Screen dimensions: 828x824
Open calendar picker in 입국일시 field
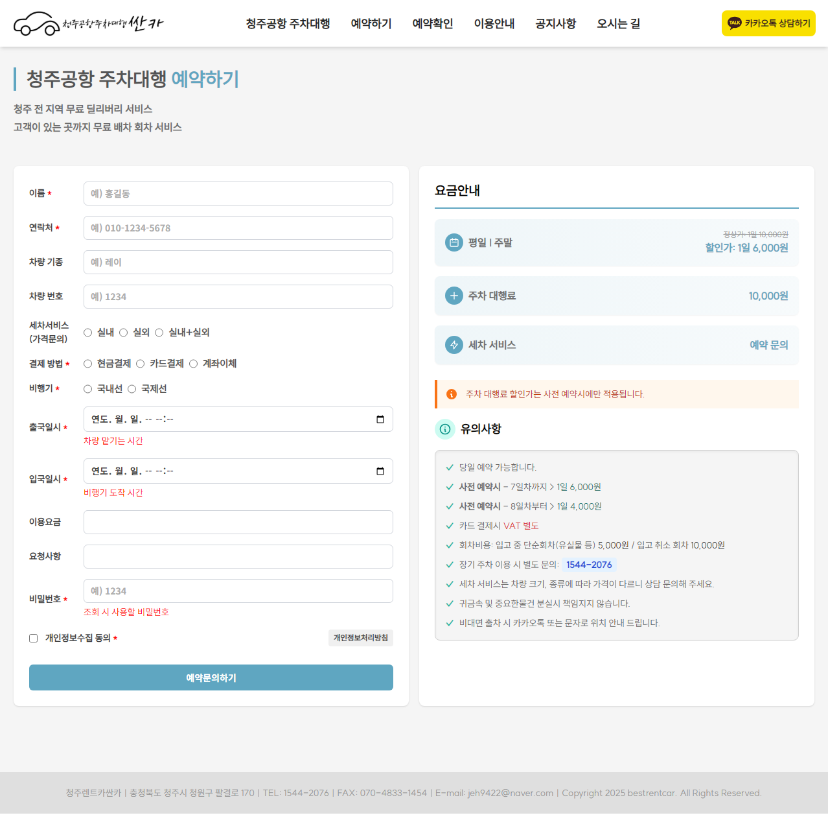(380, 471)
